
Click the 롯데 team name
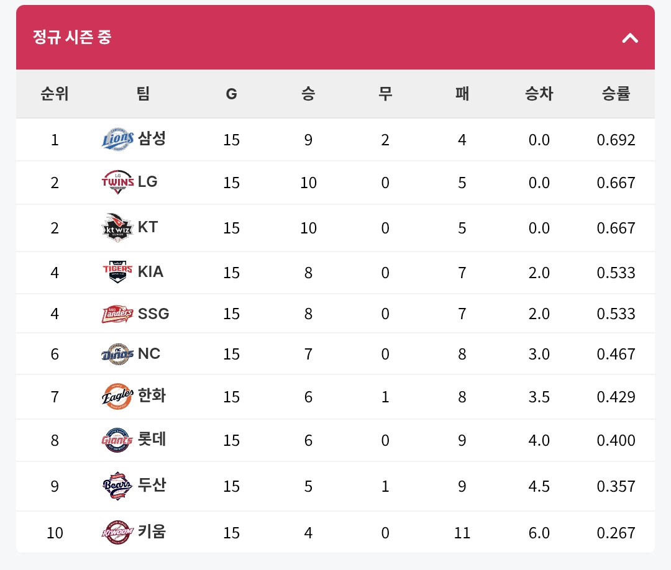pos(152,440)
